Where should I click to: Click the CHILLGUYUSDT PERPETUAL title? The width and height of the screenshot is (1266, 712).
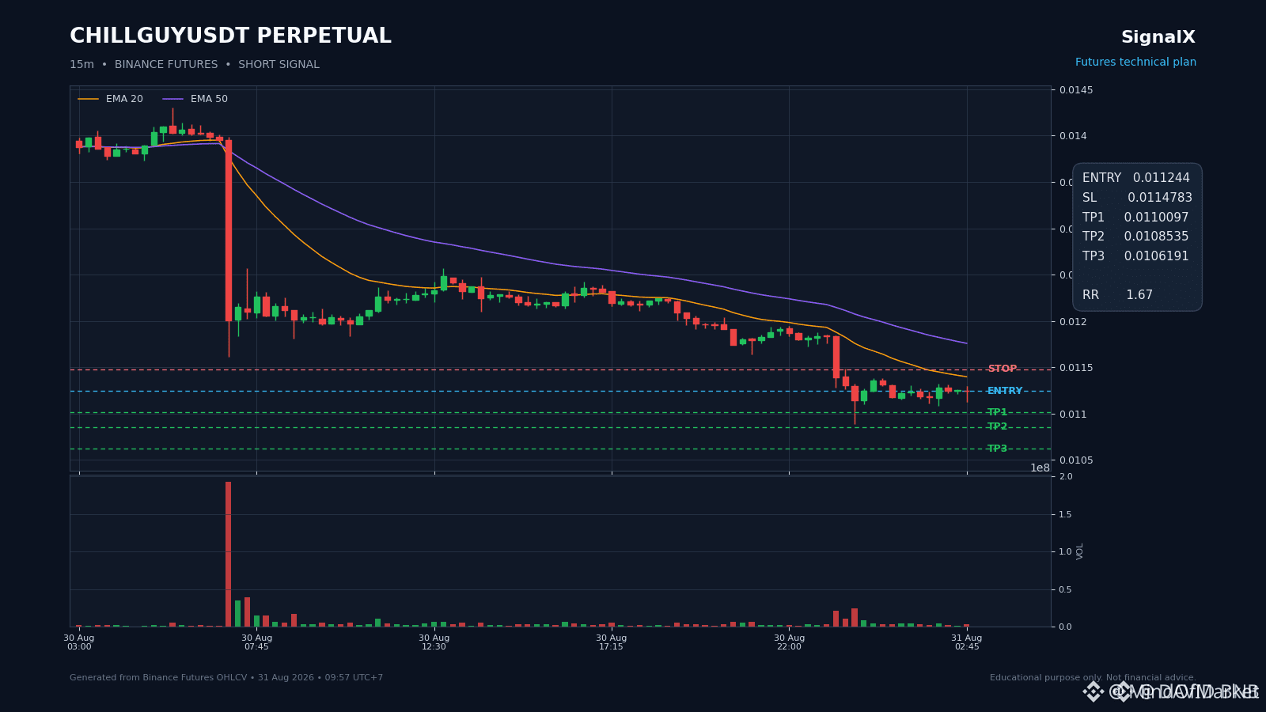click(230, 36)
